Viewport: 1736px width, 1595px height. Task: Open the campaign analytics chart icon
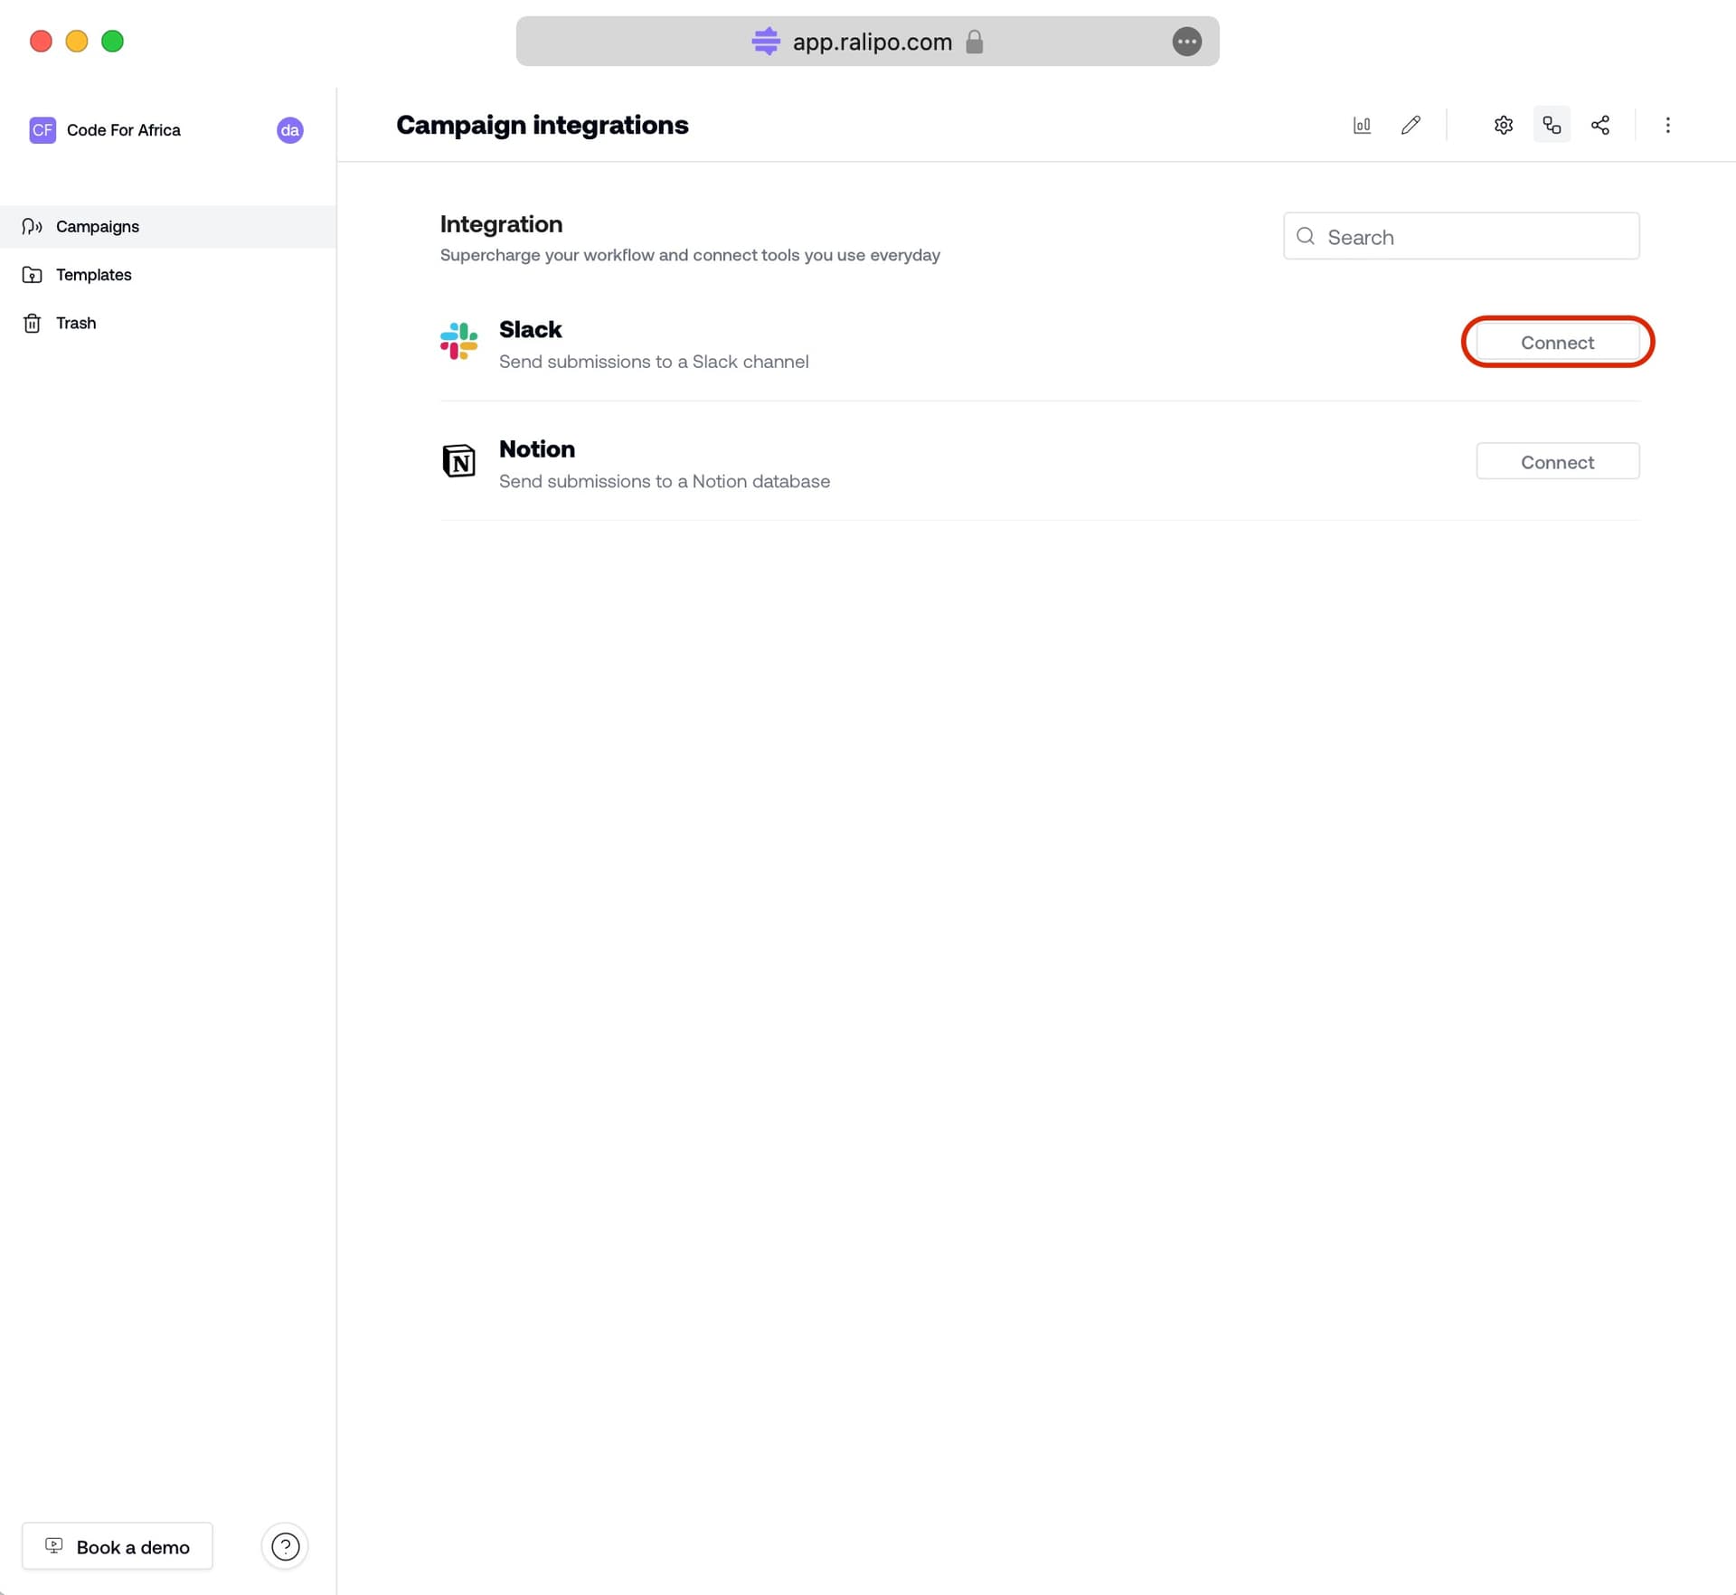[x=1362, y=125]
